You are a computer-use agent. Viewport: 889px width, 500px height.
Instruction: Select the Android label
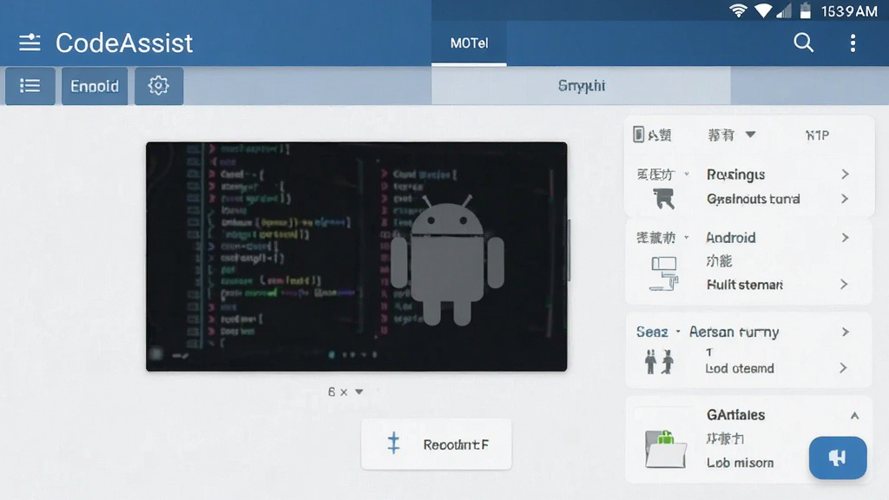[x=731, y=238]
